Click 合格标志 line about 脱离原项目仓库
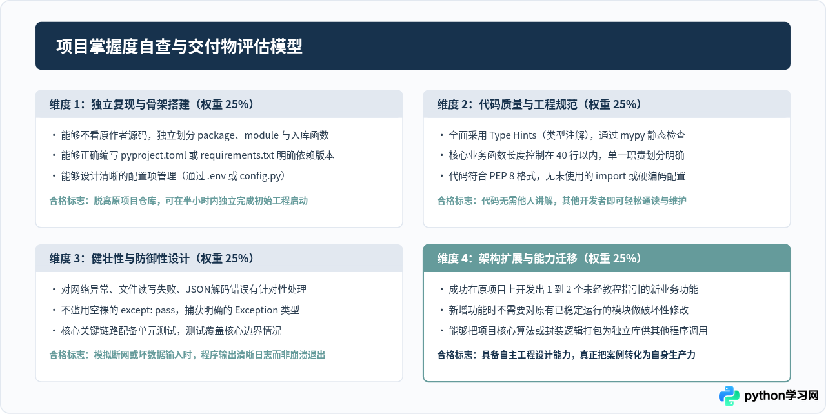 [x=179, y=201]
